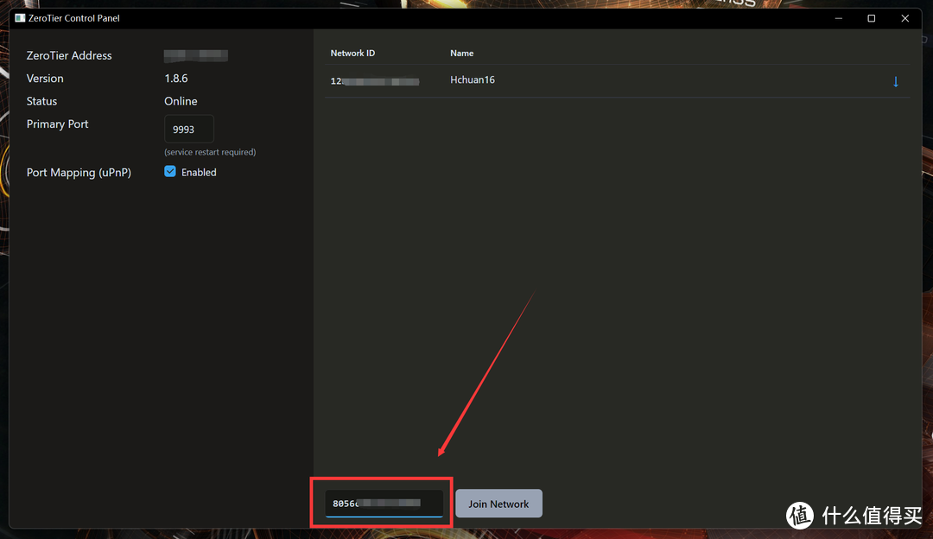This screenshot has height=539, width=933.
Task: Click the Network ID column header
Action: [x=352, y=53]
